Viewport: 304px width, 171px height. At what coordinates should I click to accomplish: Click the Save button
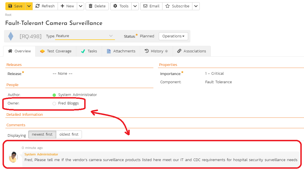(15, 6)
